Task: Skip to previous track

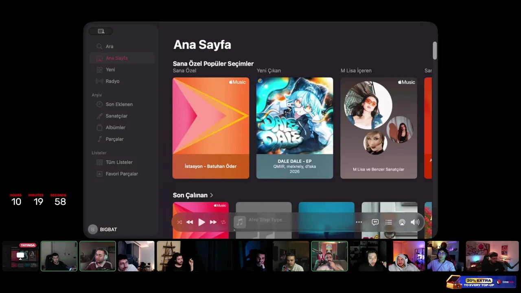Action: (x=190, y=222)
